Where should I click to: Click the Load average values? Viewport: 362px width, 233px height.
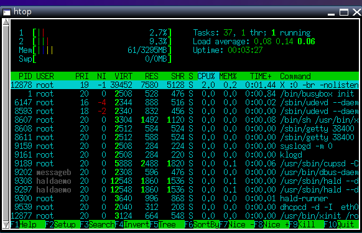pos(284,41)
